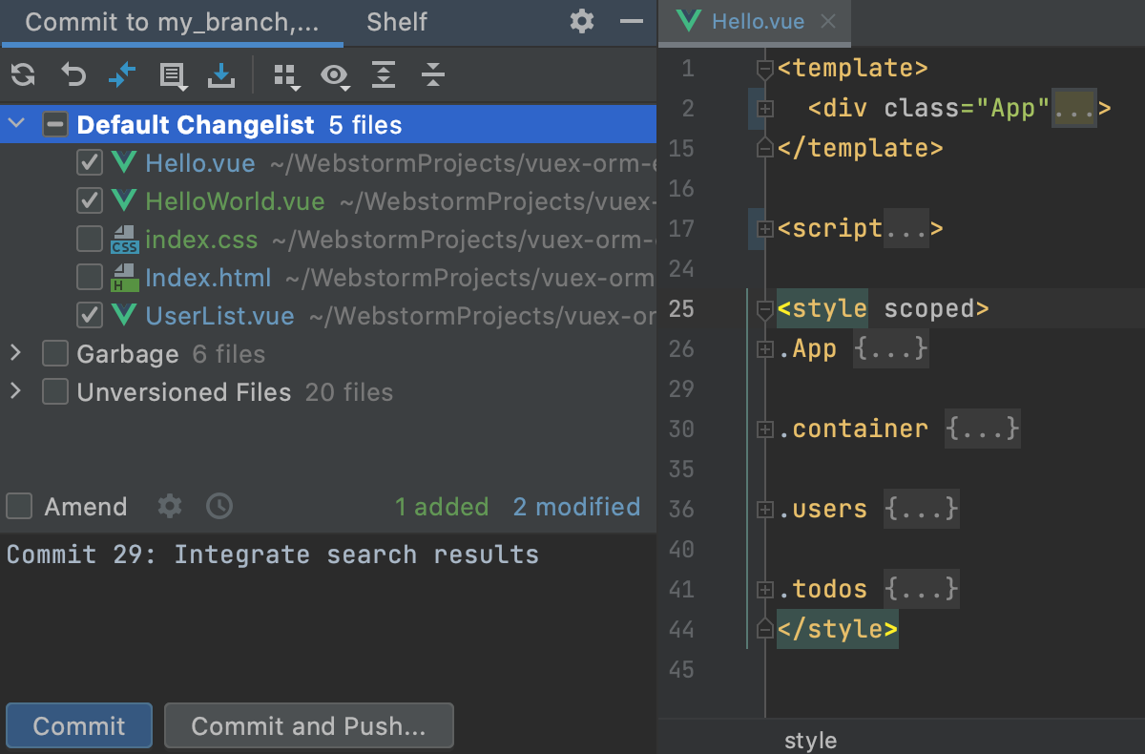Open the Group By dropdown
The image size is (1145, 754).
click(x=286, y=76)
